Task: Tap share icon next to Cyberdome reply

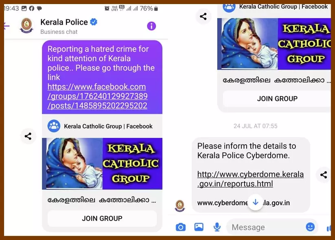Action: pos(324,175)
